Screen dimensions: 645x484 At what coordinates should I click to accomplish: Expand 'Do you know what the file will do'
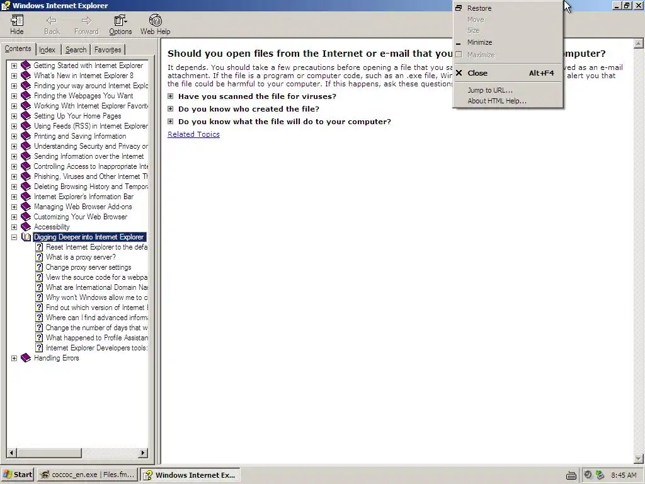click(170, 122)
